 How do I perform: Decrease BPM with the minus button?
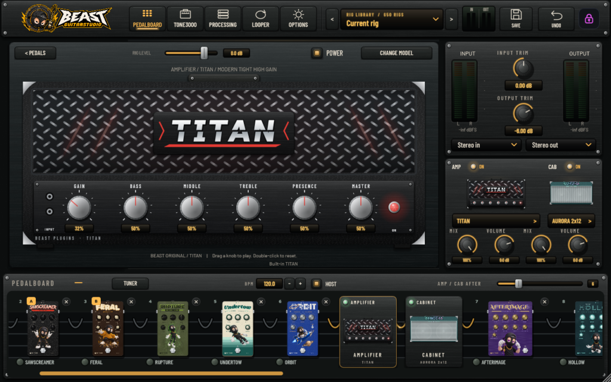point(289,284)
